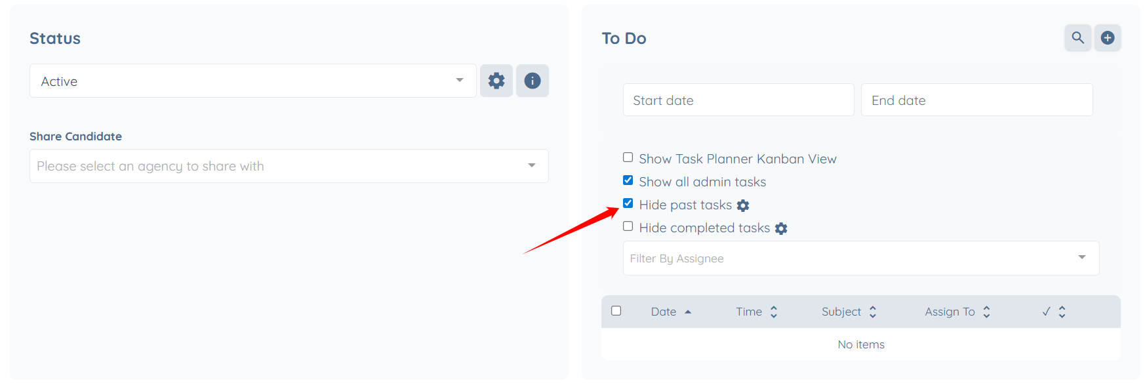The image size is (1147, 391).
Task: Uncheck Hide past tasks checkbox
Action: click(628, 203)
